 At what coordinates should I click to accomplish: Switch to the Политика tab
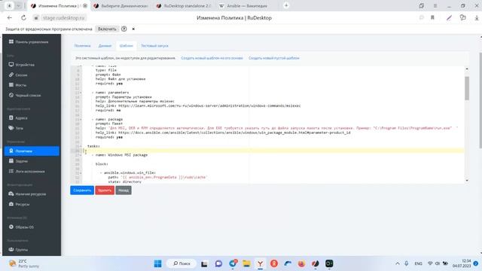point(82,46)
